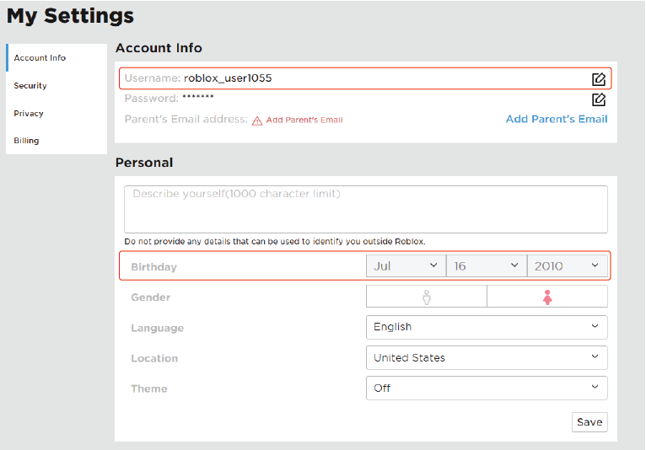The width and height of the screenshot is (646, 450).
Task: Expand the Location dropdown showing United States
Action: point(487,357)
